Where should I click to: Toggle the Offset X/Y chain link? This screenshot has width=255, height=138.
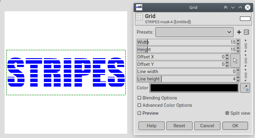pos(246,61)
